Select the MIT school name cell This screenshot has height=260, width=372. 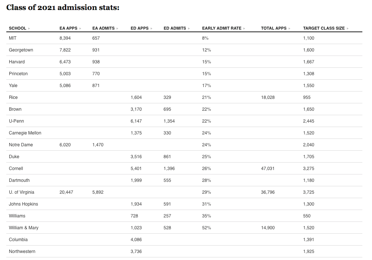pos(13,38)
